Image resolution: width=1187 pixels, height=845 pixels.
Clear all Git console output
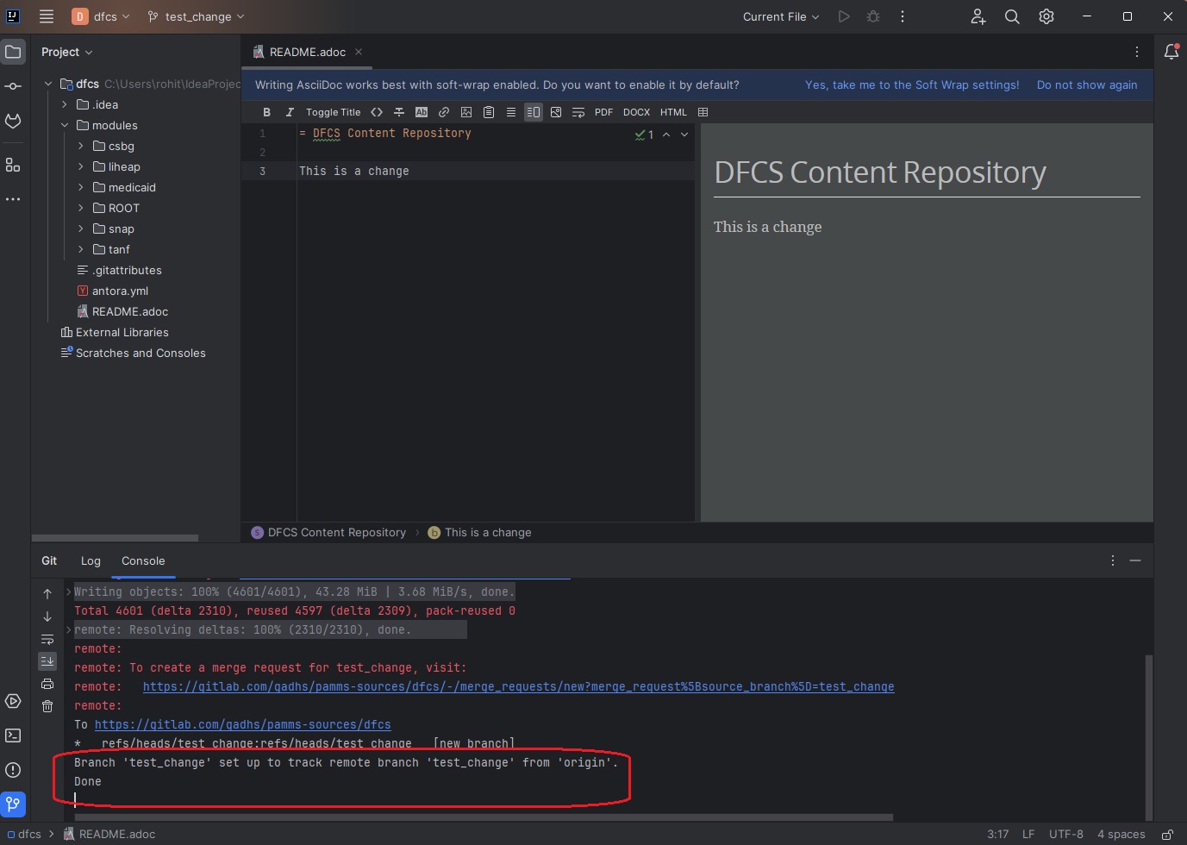pyautogui.click(x=47, y=706)
